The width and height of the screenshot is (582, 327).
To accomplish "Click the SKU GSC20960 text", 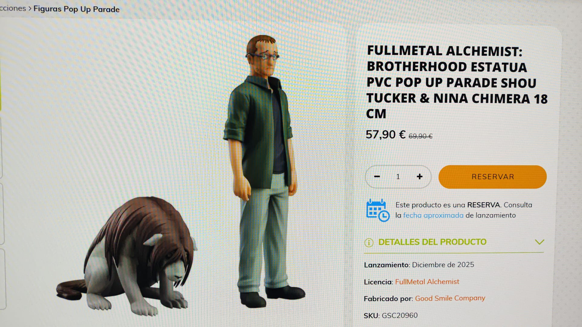I will 391,315.
